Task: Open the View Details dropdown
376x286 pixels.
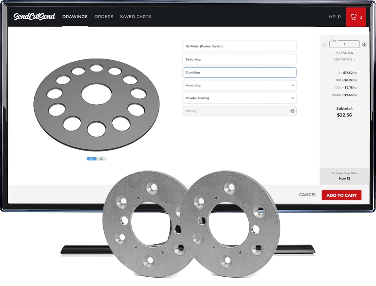Action: click(x=344, y=59)
